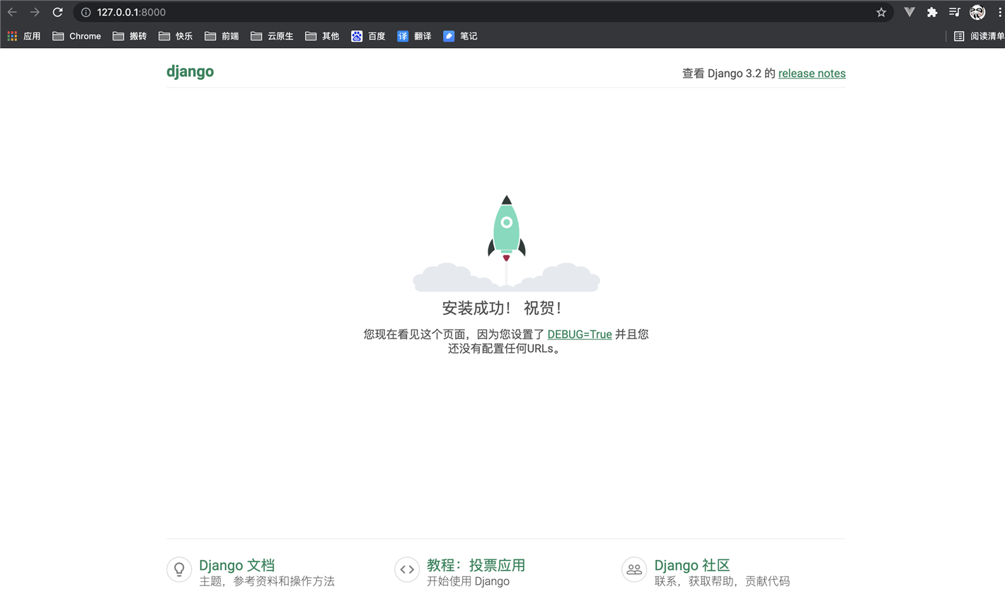
Task: Click the rocket illustration
Action: pos(507,243)
